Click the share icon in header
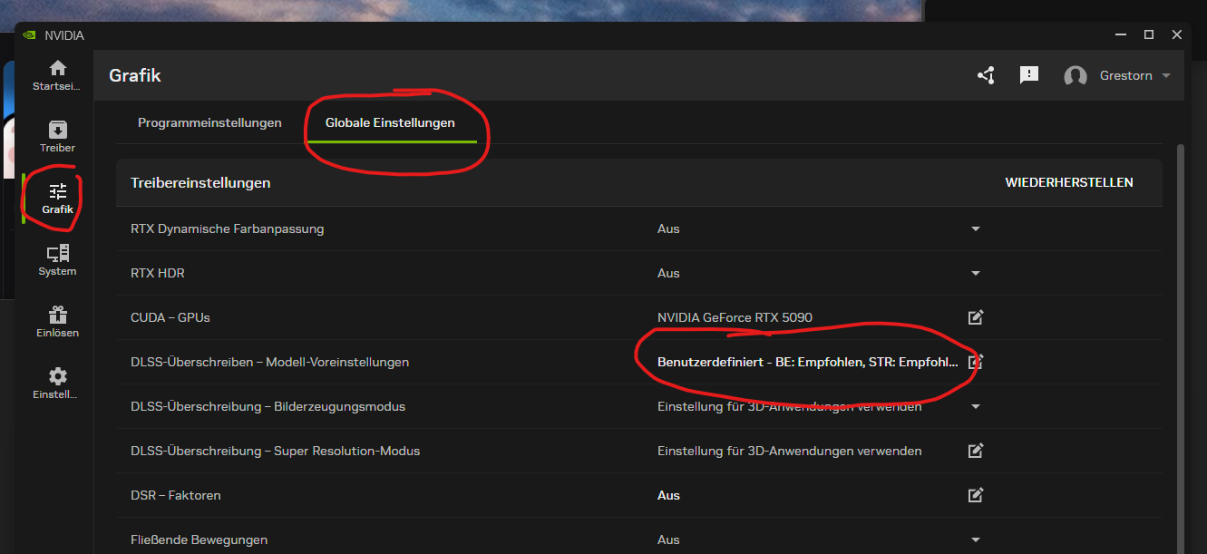The width and height of the screenshot is (1207, 554). (x=986, y=75)
